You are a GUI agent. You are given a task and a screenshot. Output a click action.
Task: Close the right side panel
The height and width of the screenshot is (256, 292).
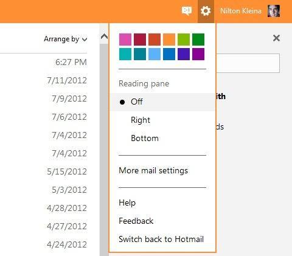click(x=276, y=38)
